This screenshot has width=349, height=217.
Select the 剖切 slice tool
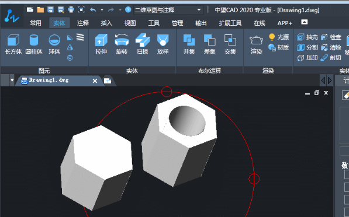tap(331, 58)
